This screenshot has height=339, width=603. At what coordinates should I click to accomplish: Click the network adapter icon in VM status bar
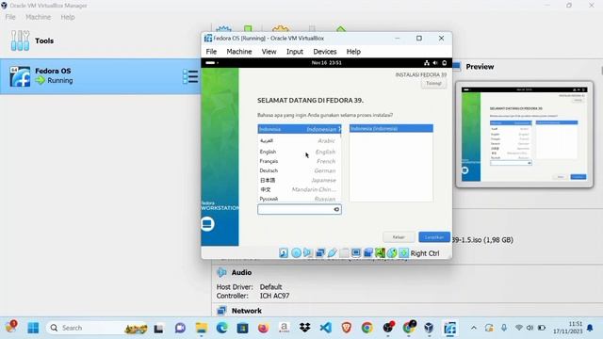tap(320, 252)
